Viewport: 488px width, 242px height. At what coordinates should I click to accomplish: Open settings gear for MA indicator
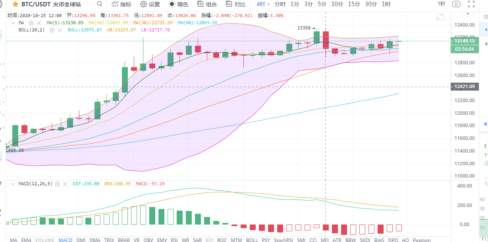pyautogui.click(x=31, y=23)
